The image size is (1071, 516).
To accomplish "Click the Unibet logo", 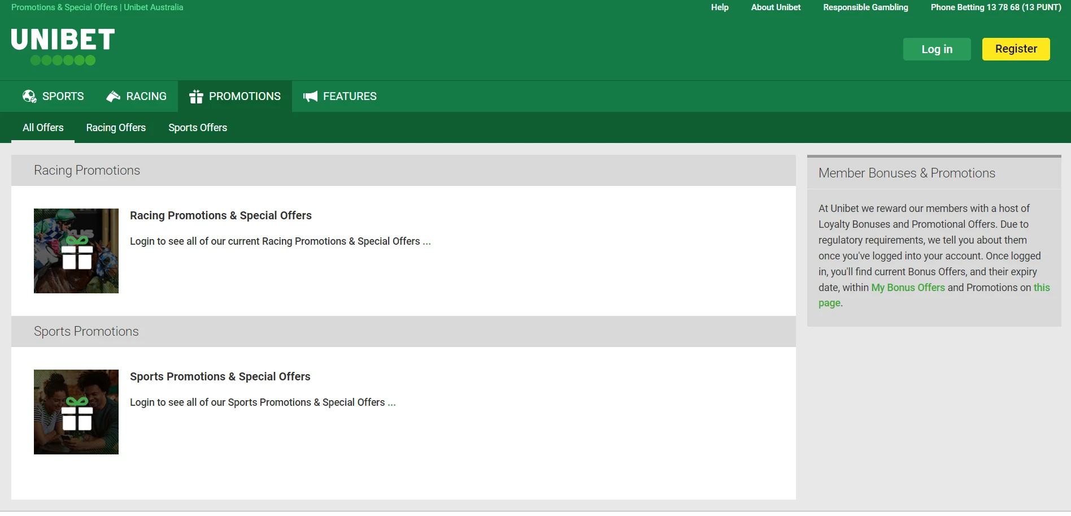I will coord(63,47).
